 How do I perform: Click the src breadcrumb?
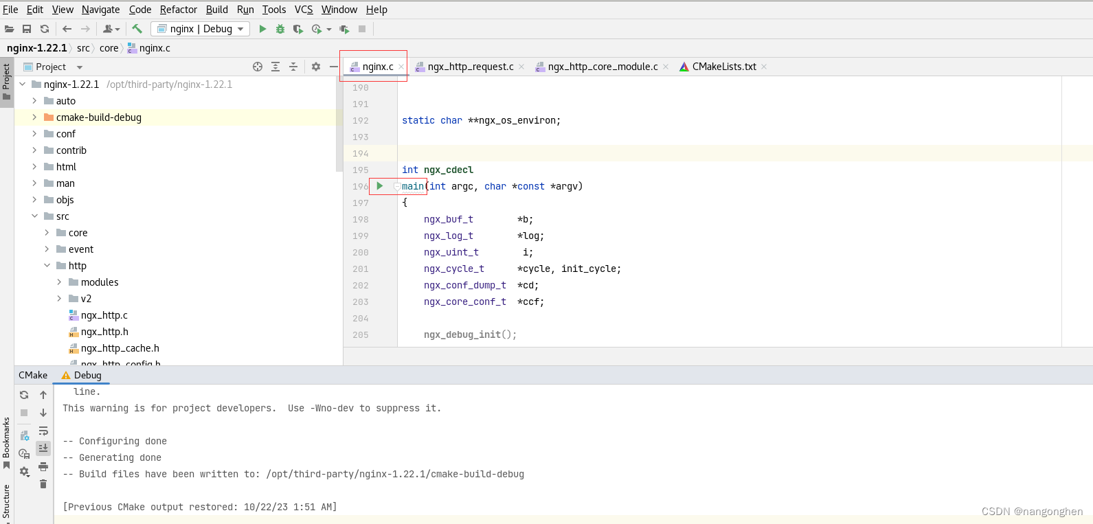tap(83, 48)
